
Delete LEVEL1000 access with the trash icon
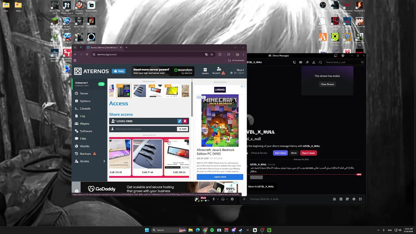click(x=185, y=121)
